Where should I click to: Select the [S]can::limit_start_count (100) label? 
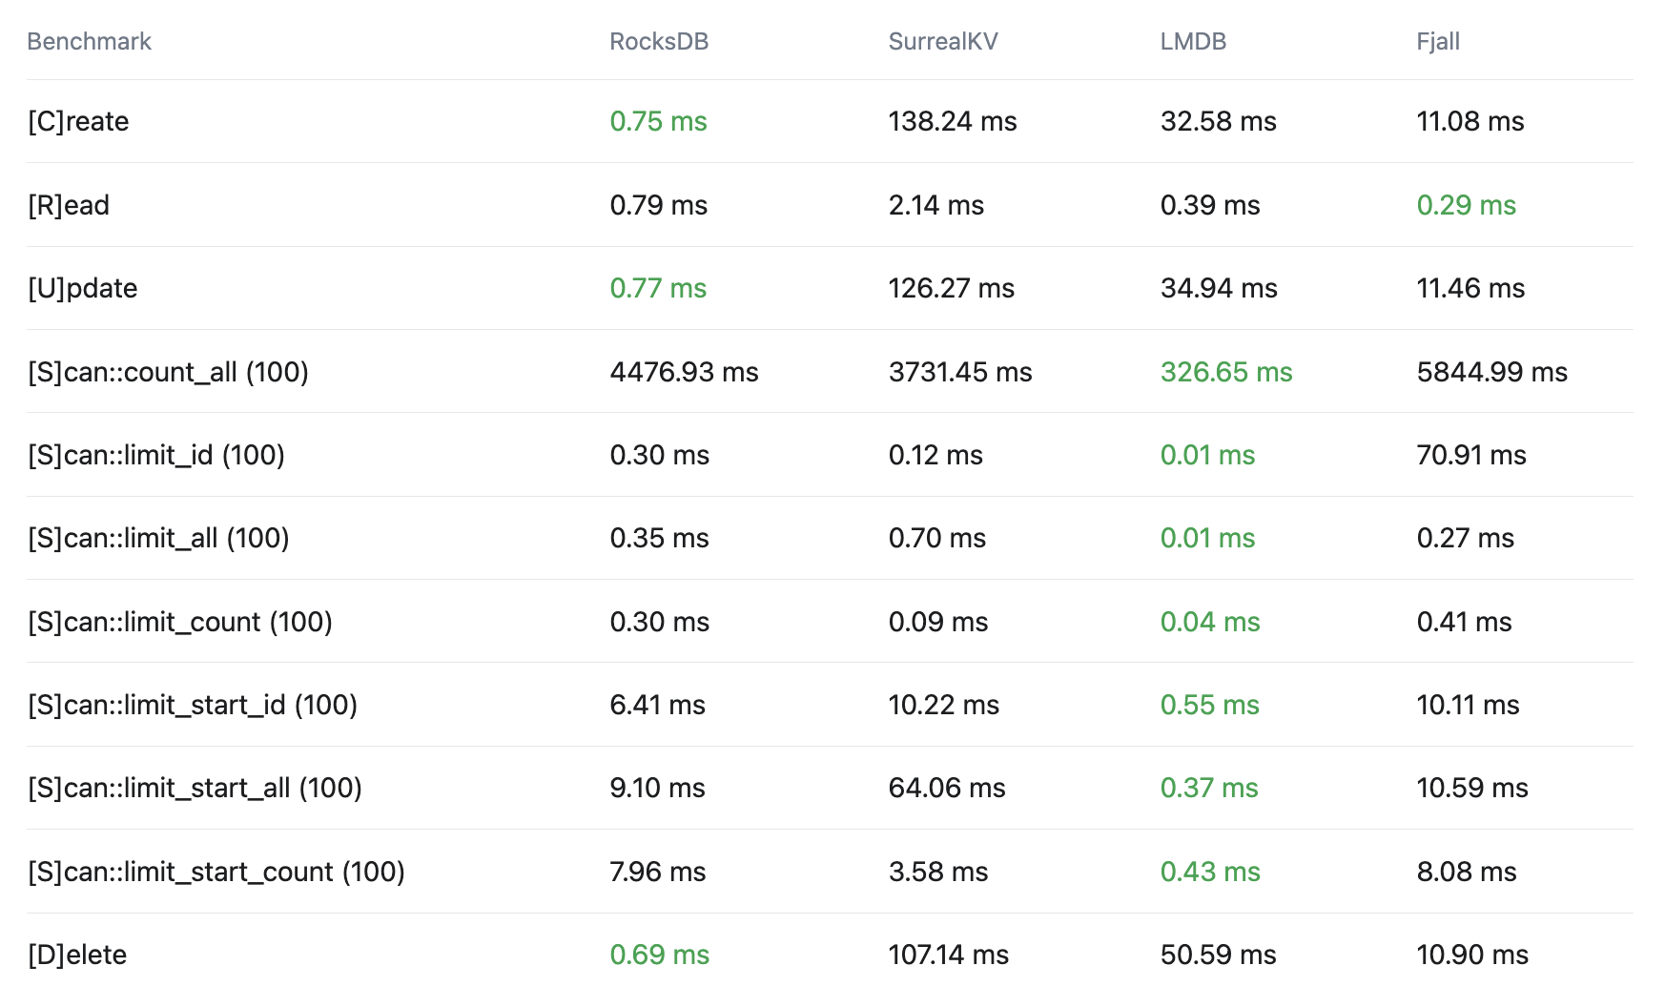pyautogui.click(x=216, y=872)
